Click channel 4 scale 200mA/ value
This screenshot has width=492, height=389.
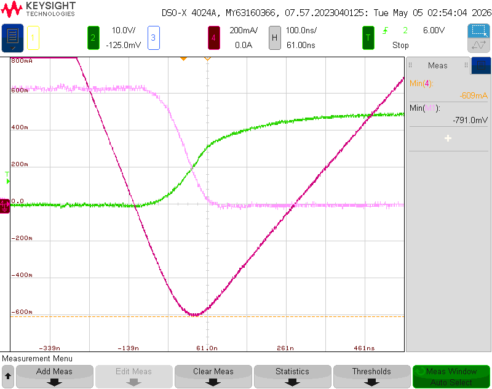(x=244, y=30)
